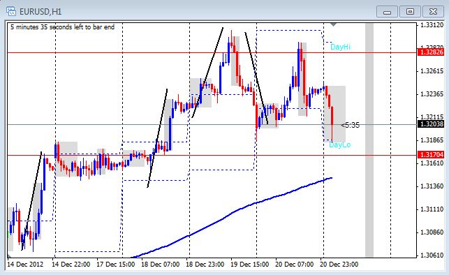449x275 pixels.
Task: Close the EURUSD,H1 chart window
Action: pyautogui.click(x=433, y=12)
